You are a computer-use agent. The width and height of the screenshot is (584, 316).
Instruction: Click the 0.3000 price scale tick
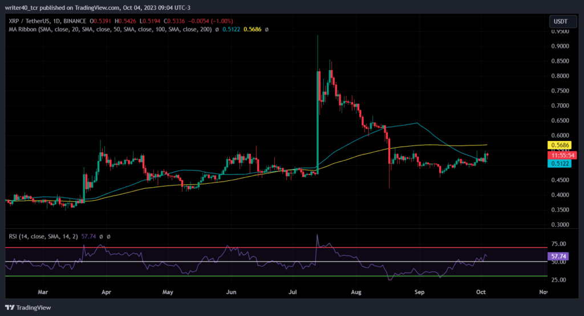(x=560, y=225)
